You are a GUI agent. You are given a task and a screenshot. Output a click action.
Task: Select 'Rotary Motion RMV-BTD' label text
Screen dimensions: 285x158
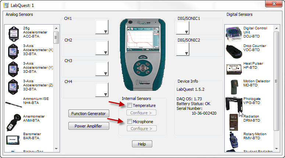255,136
